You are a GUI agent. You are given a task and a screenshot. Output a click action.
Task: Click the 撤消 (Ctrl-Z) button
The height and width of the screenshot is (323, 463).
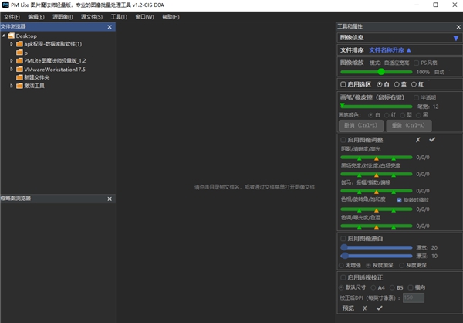pos(361,125)
